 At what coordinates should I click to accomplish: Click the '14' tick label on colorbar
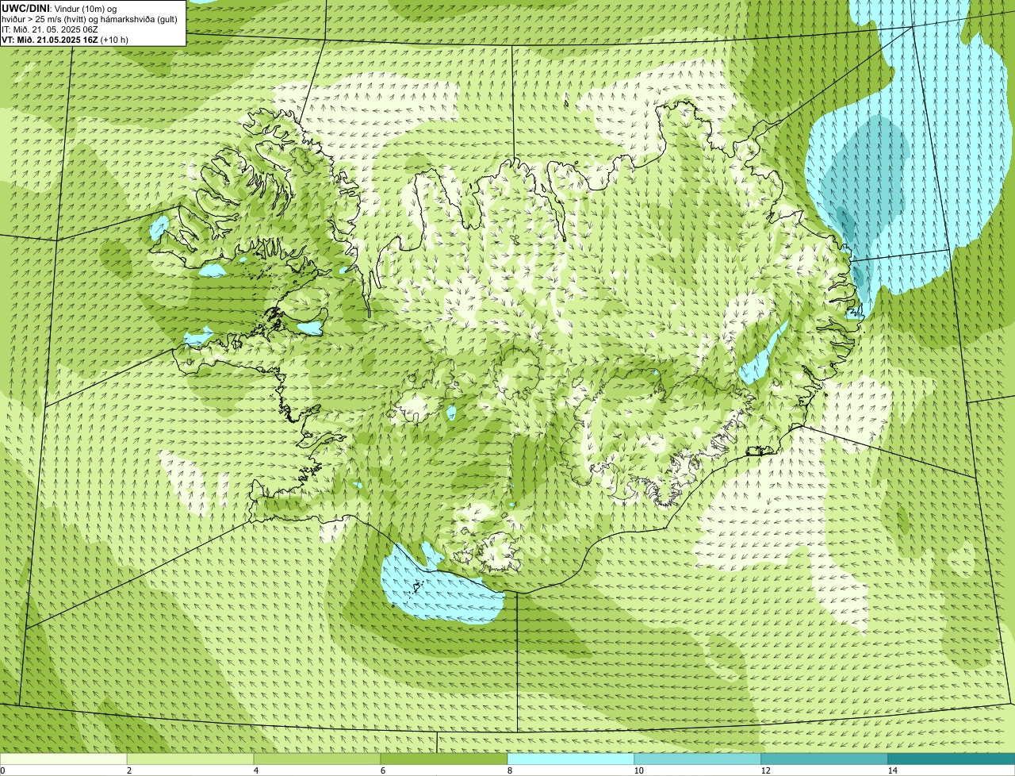(x=892, y=770)
